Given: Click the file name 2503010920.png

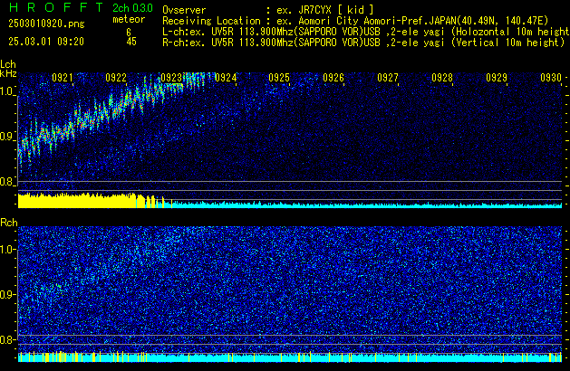Looking at the screenshot, I should click(46, 24).
